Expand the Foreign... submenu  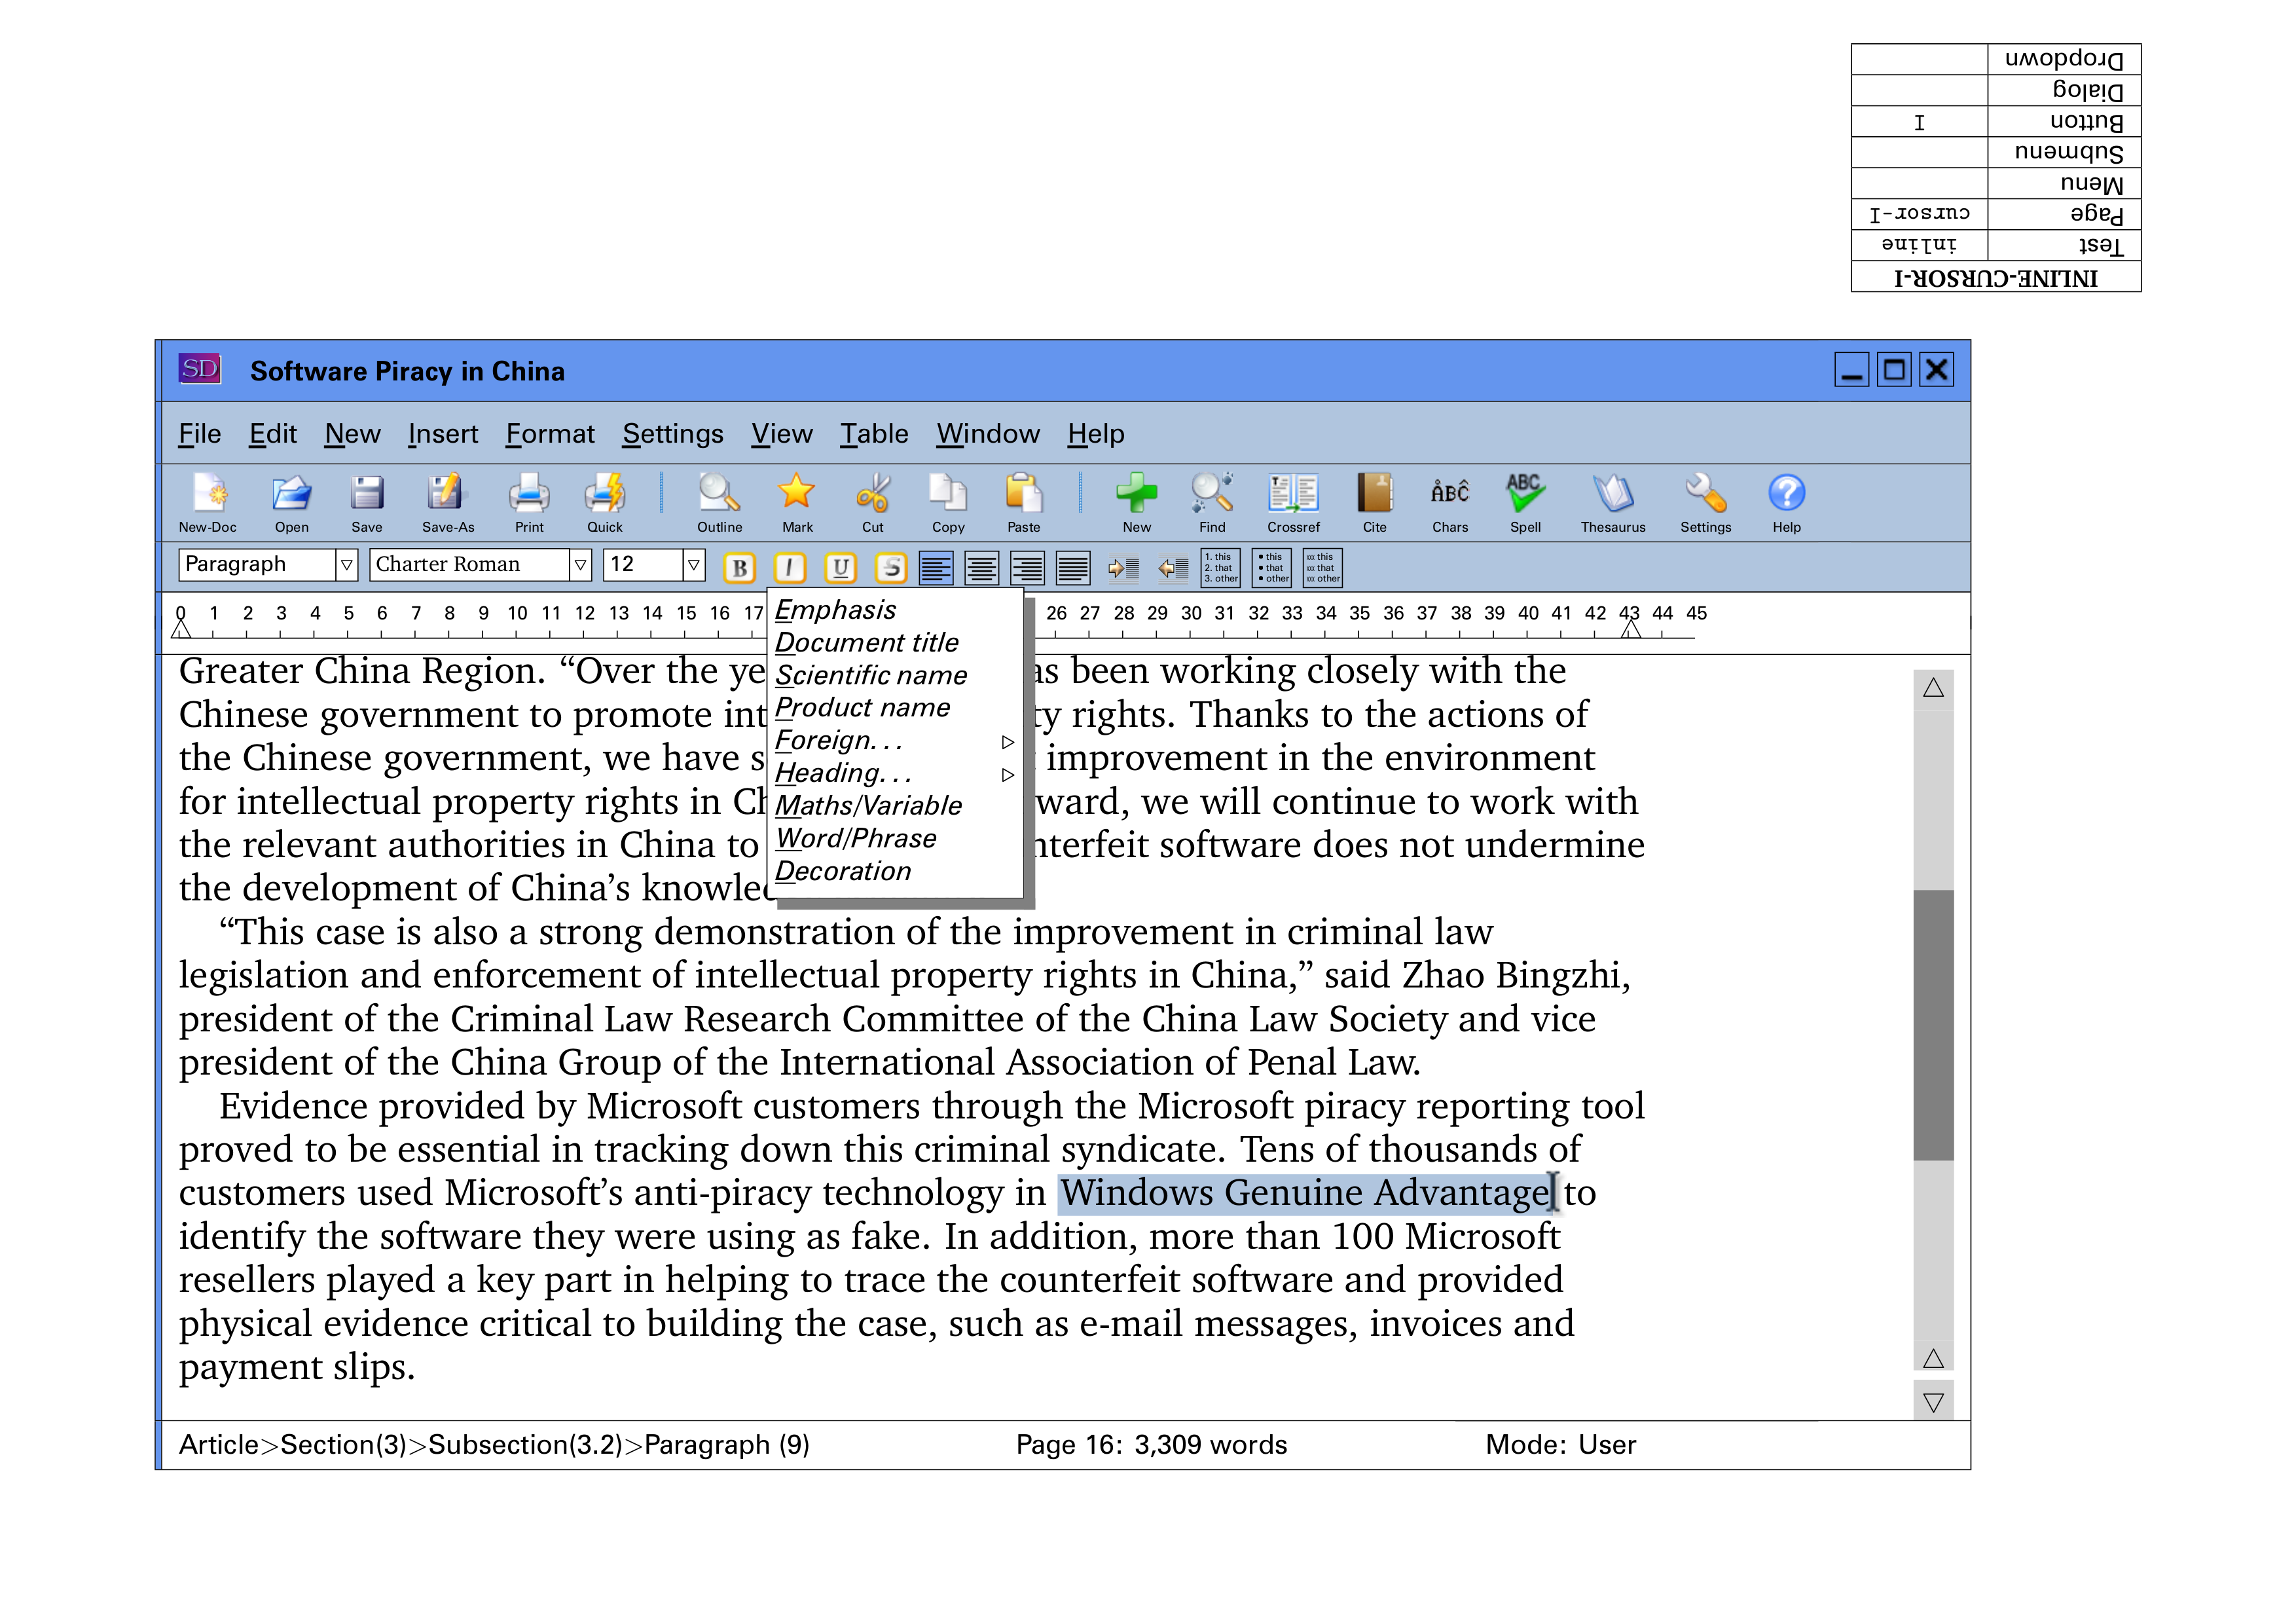(x=896, y=741)
